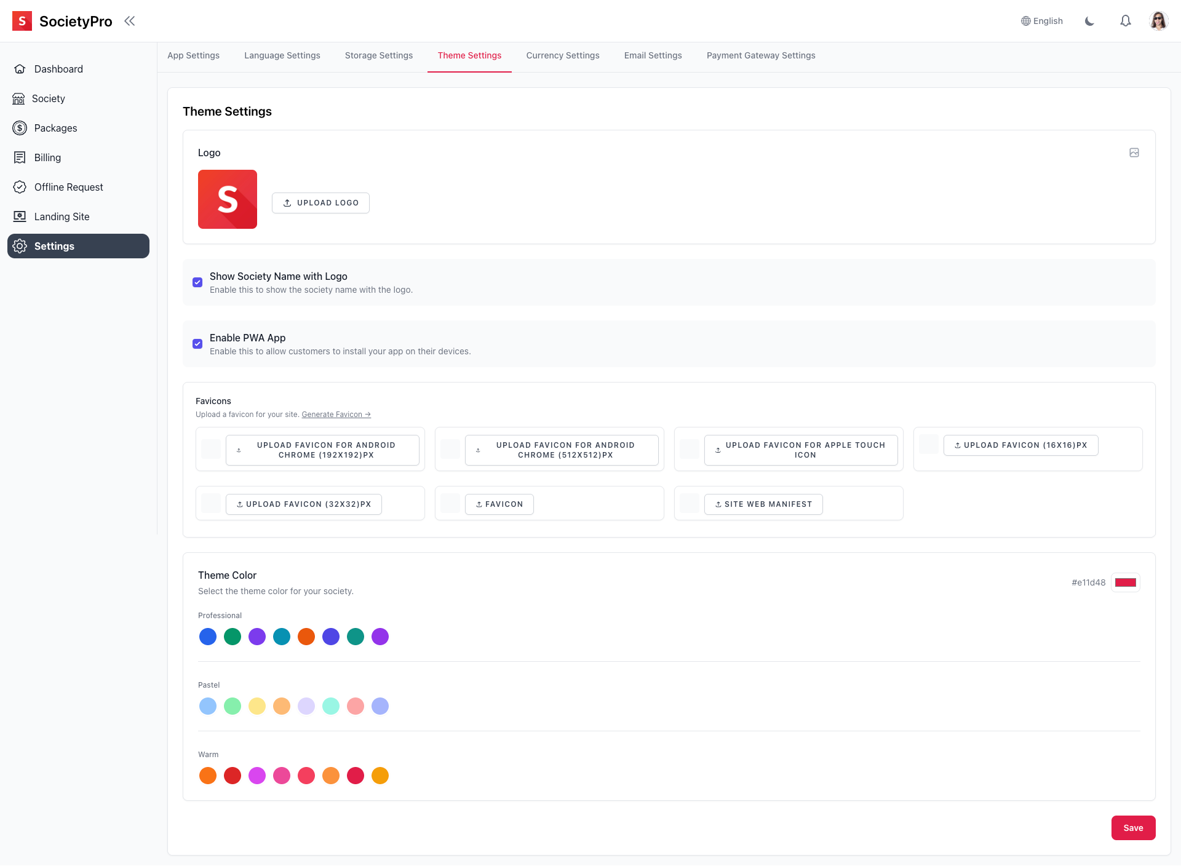The height and width of the screenshot is (866, 1181).
Task: Open Packages from the sidebar
Action: pos(55,128)
